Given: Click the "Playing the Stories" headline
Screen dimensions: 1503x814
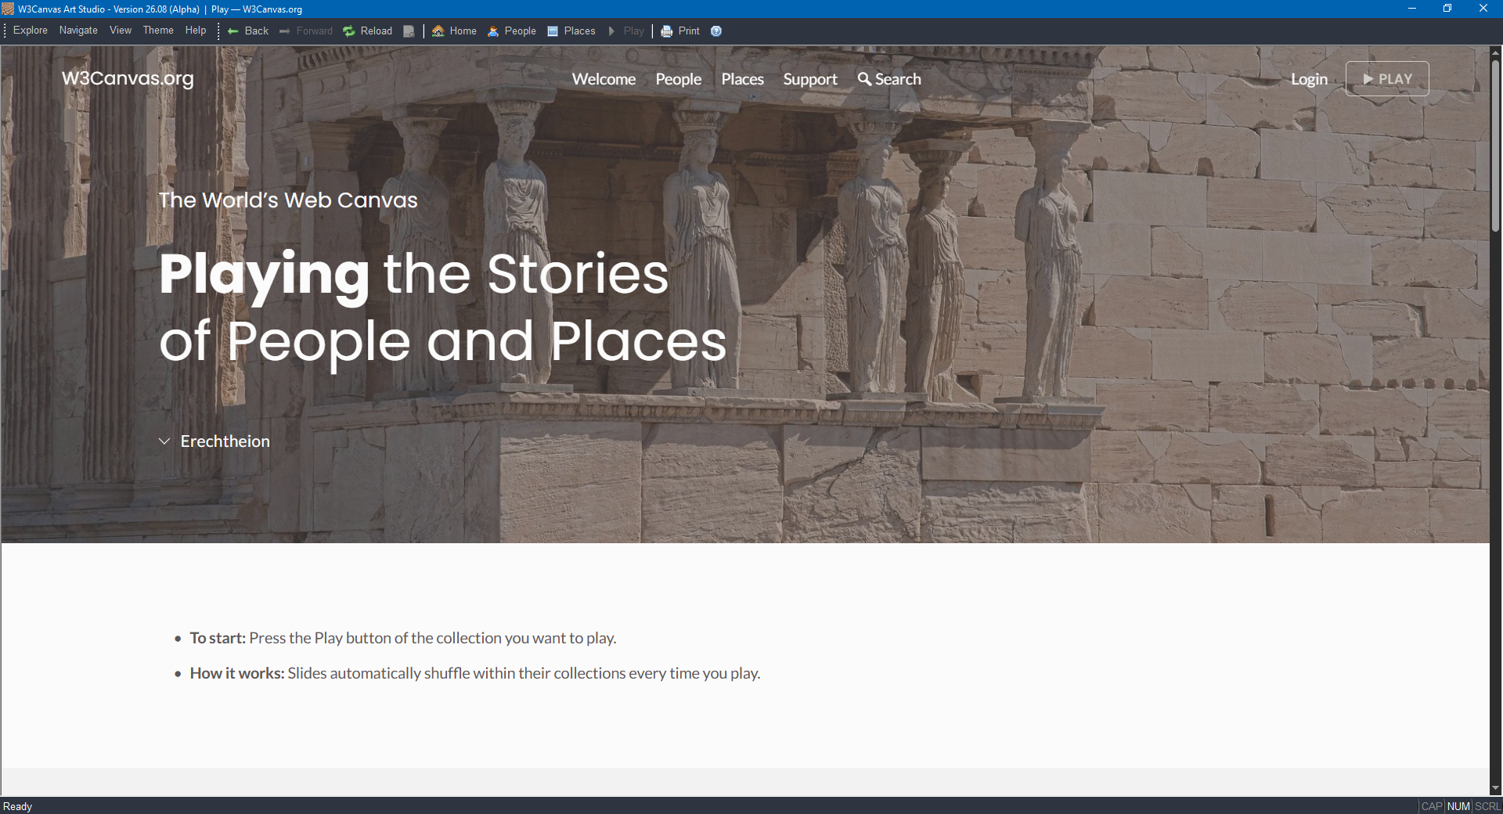Looking at the screenshot, I should (414, 274).
